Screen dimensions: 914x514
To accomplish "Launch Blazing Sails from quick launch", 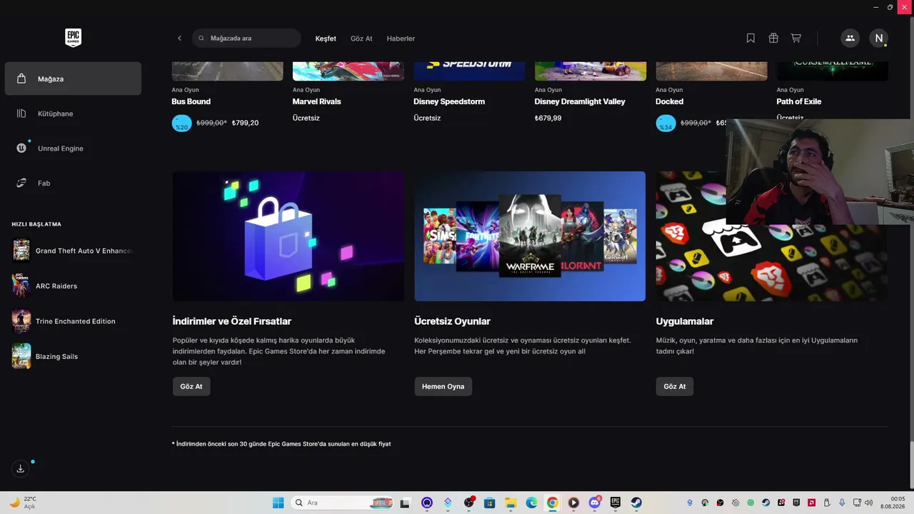I will point(73,356).
